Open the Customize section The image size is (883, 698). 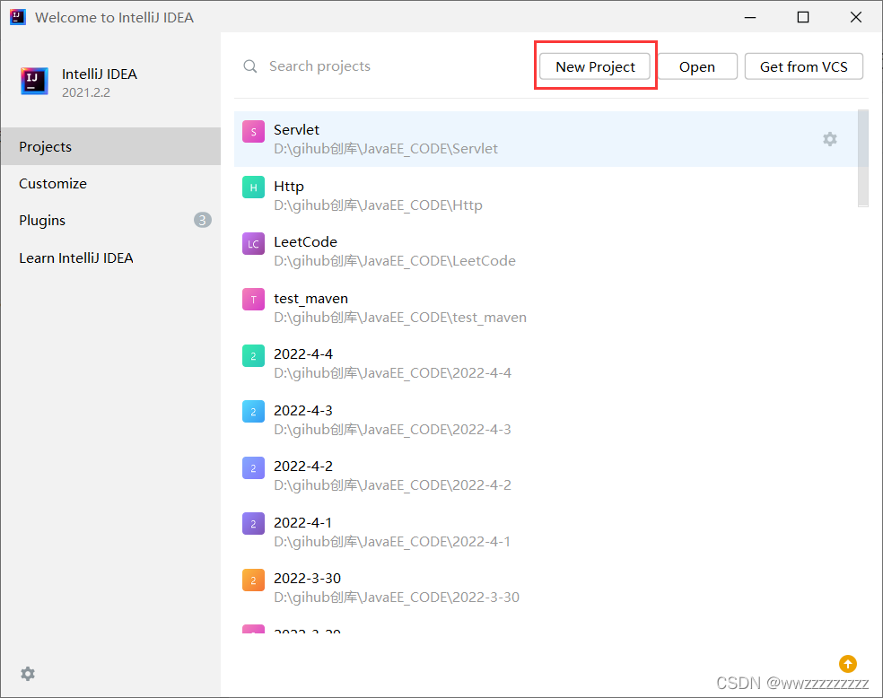coord(110,184)
